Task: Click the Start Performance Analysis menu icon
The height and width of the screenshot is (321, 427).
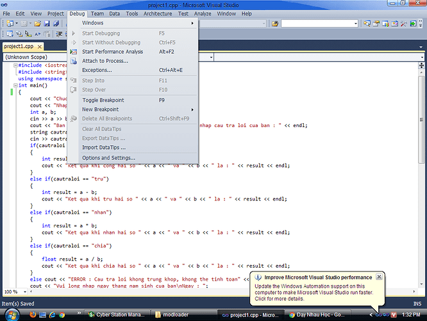Action: 73,51
